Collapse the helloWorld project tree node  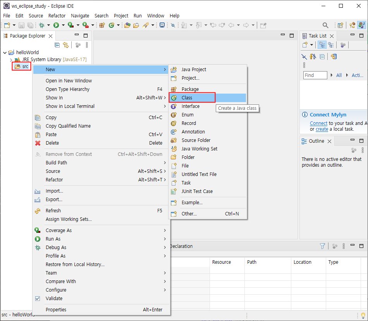(5, 53)
